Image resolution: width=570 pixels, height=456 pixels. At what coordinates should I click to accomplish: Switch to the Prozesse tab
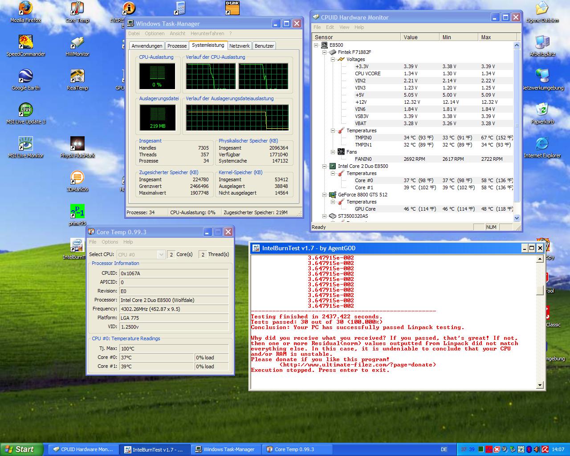[177, 46]
